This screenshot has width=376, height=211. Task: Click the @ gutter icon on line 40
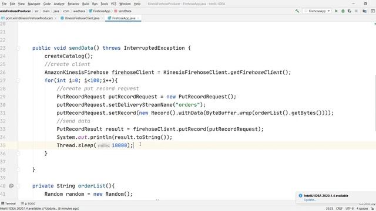point(11,186)
